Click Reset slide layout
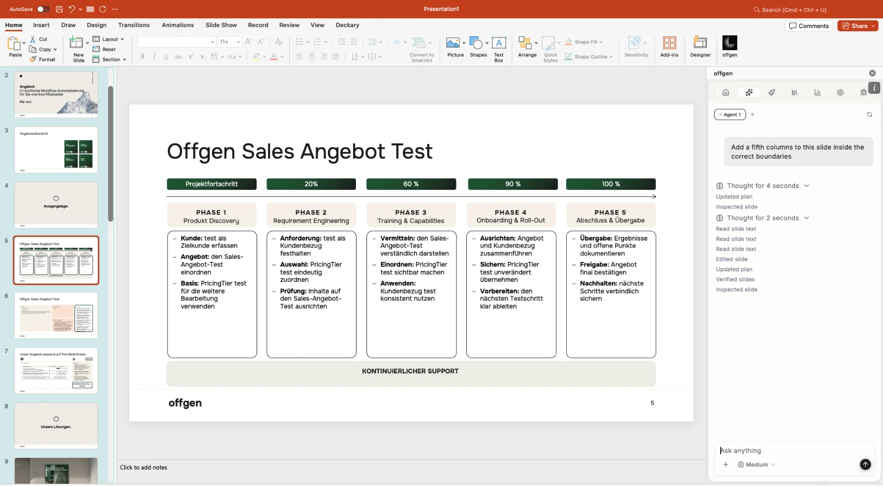The height and width of the screenshot is (486, 883). pos(104,49)
